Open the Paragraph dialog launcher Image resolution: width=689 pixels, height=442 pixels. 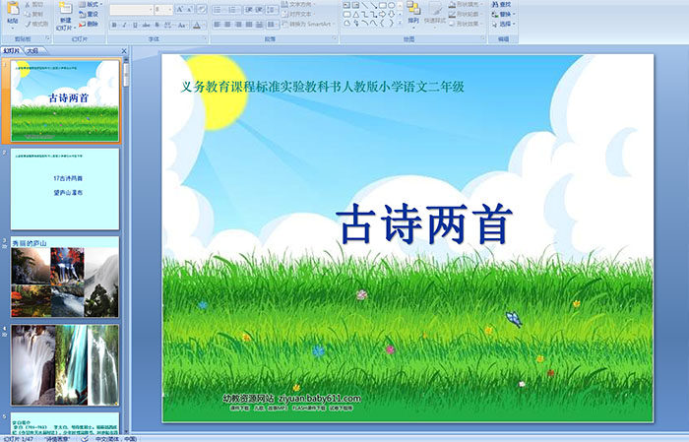tap(335, 38)
